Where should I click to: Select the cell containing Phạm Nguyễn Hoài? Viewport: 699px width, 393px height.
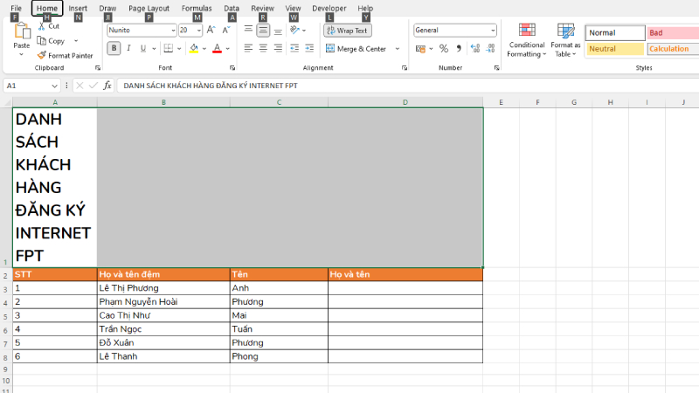pyautogui.click(x=163, y=302)
